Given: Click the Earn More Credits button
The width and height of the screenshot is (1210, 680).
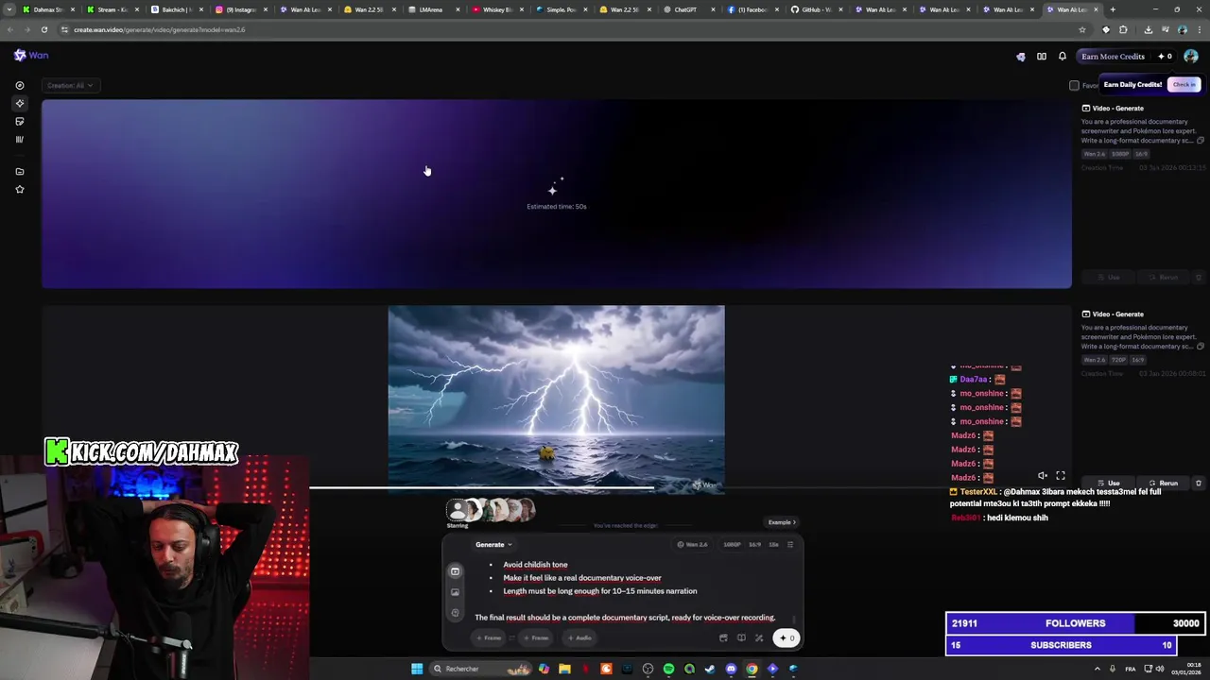Looking at the screenshot, I should (1113, 56).
